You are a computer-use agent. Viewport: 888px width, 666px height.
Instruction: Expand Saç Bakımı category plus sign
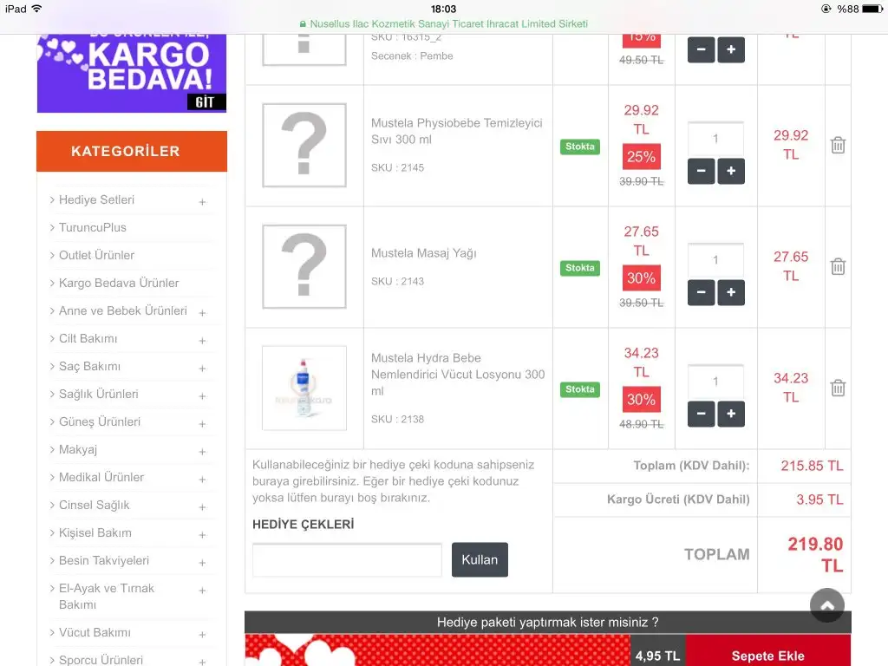[202, 368]
